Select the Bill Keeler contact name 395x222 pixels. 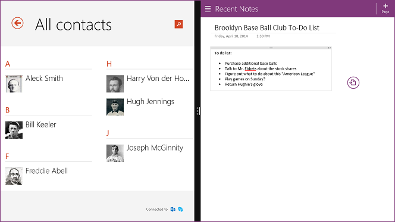tap(41, 124)
